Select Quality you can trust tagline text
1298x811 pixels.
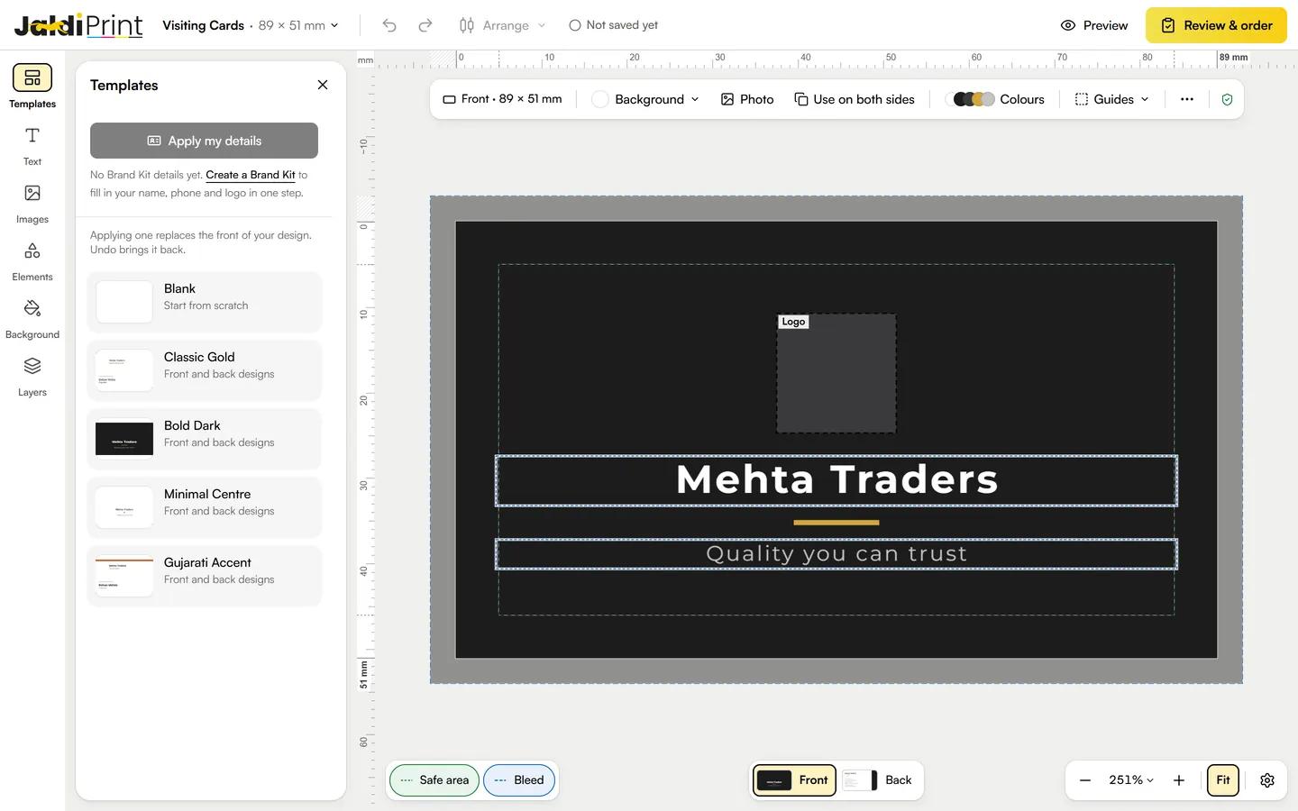point(836,554)
